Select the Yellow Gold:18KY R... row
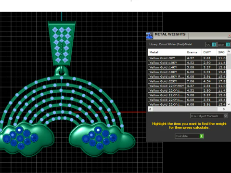Image resolution: width=231 pixels, height=173 pixels. pos(187,76)
